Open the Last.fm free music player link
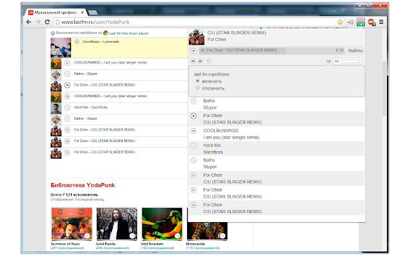This screenshot has width=410, height=256. pos(128,33)
